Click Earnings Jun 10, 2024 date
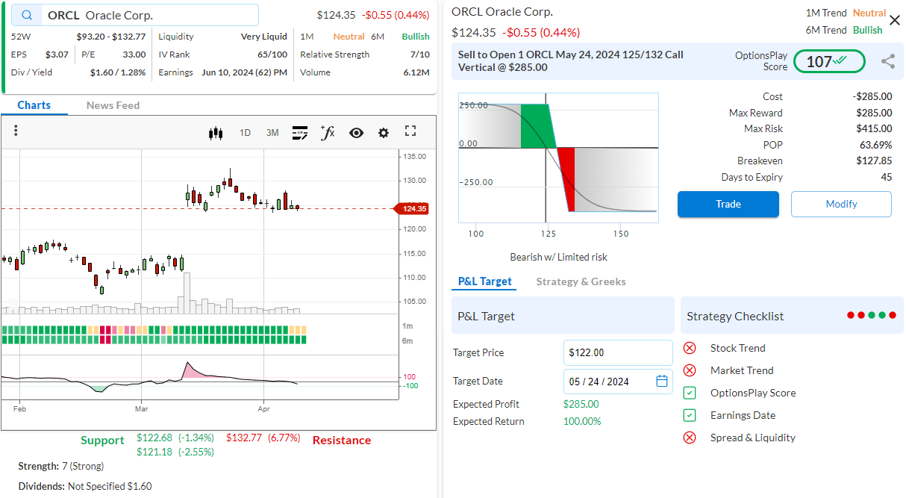Screen dimensions: 906x498 click(x=244, y=72)
